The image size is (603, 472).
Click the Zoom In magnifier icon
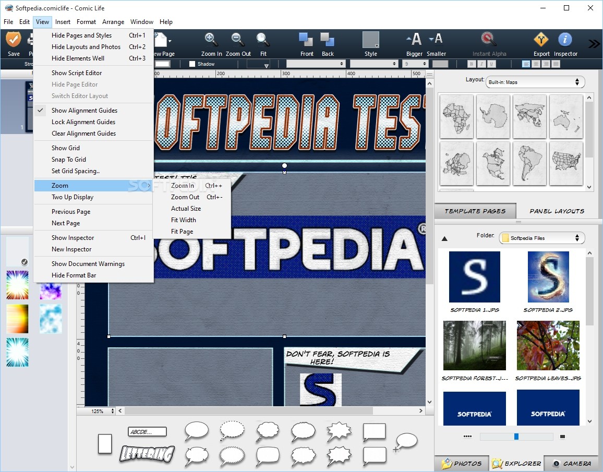(211, 39)
